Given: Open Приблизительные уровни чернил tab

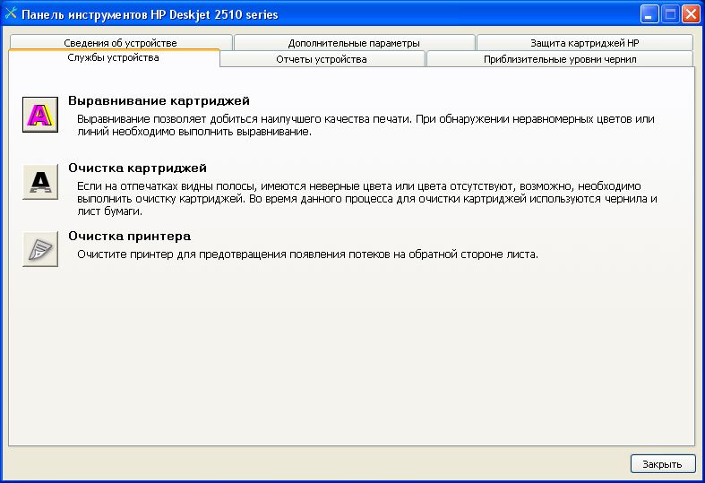Looking at the screenshot, I should tap(560, 59).
